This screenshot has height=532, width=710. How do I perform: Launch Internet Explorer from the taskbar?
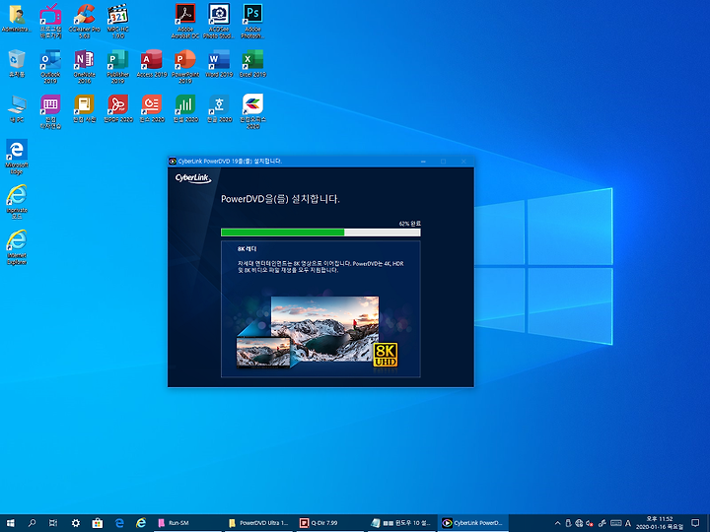point(141,523)
